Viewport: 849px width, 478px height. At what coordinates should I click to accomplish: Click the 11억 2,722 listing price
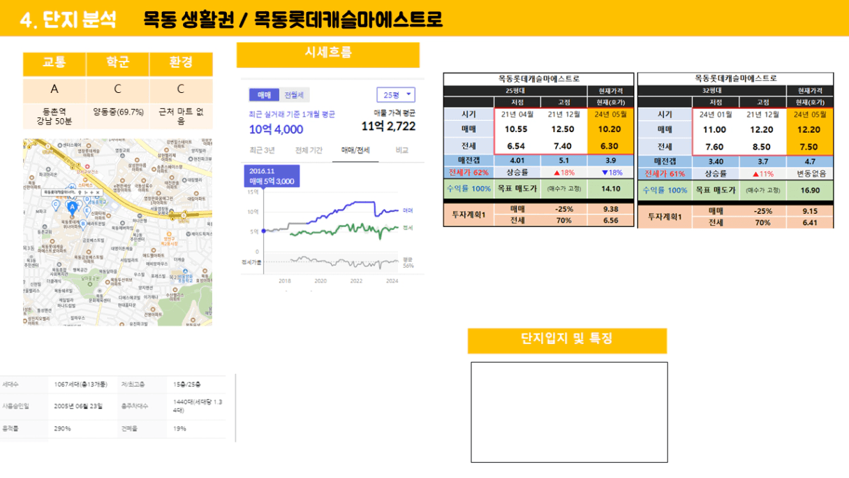388,126
